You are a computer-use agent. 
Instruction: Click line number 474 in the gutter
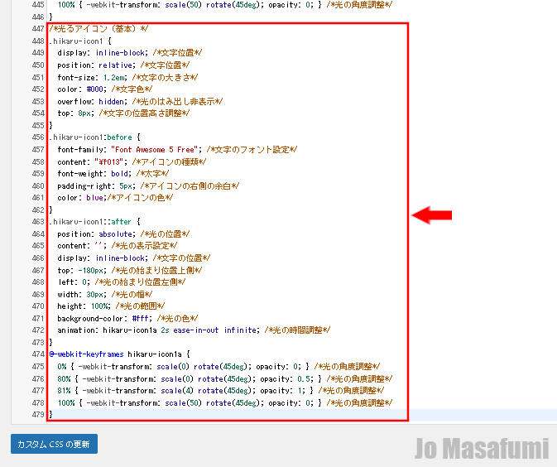(x=38, y=354)
